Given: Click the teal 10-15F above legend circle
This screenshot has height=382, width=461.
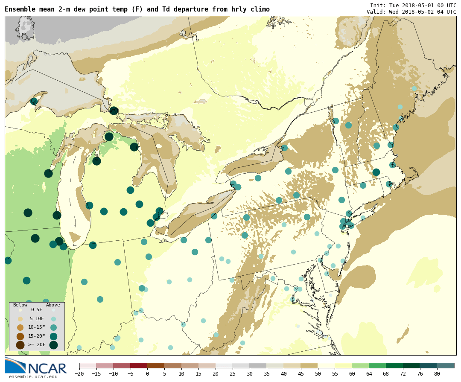Looking at the screenshot, I should point(53,327).
